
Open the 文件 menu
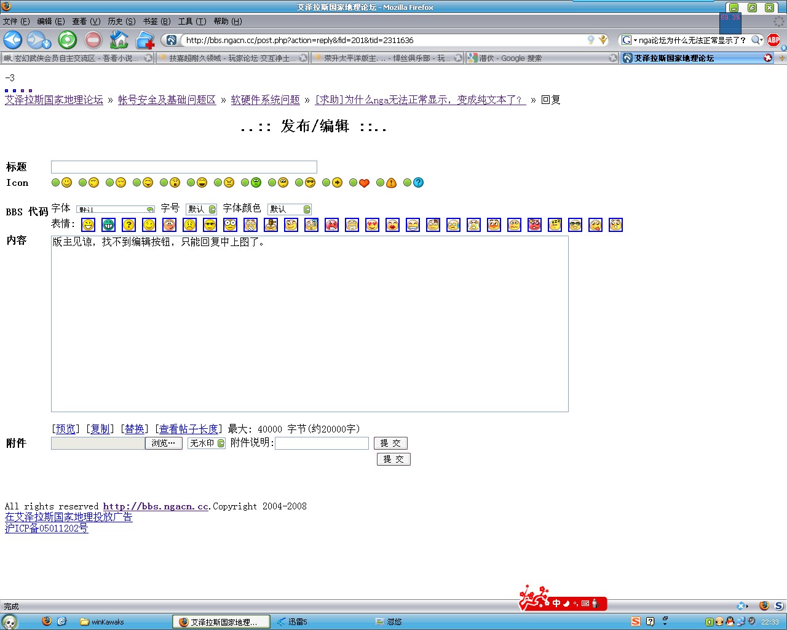[x=16, y=21]
